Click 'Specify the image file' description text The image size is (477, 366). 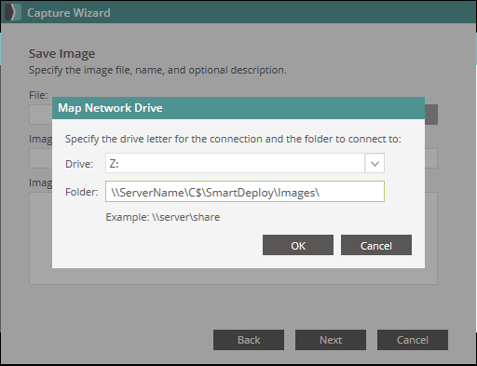tap(157, 70)
